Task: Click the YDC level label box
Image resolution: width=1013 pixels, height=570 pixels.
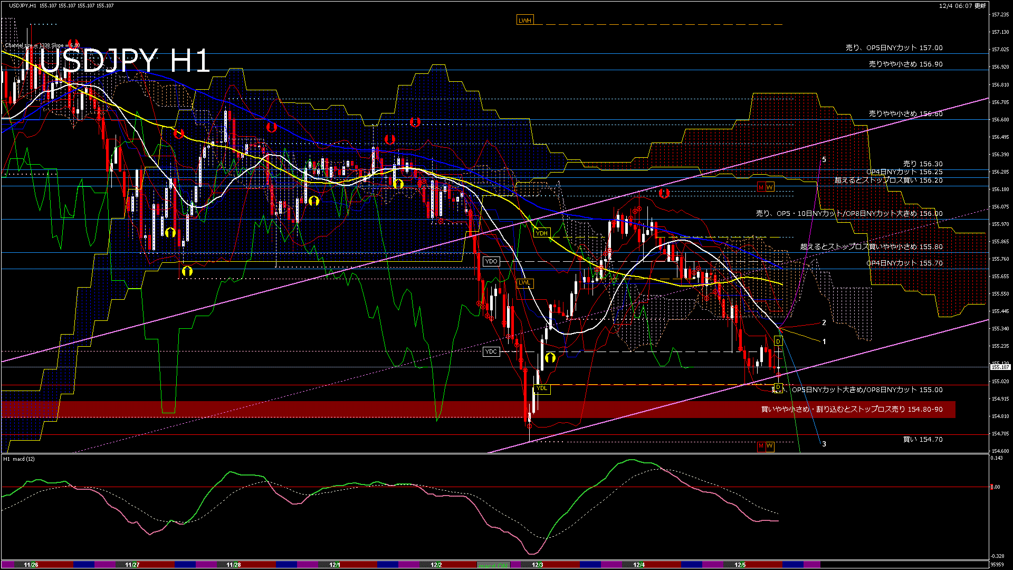Action: [x=491, y=351]
